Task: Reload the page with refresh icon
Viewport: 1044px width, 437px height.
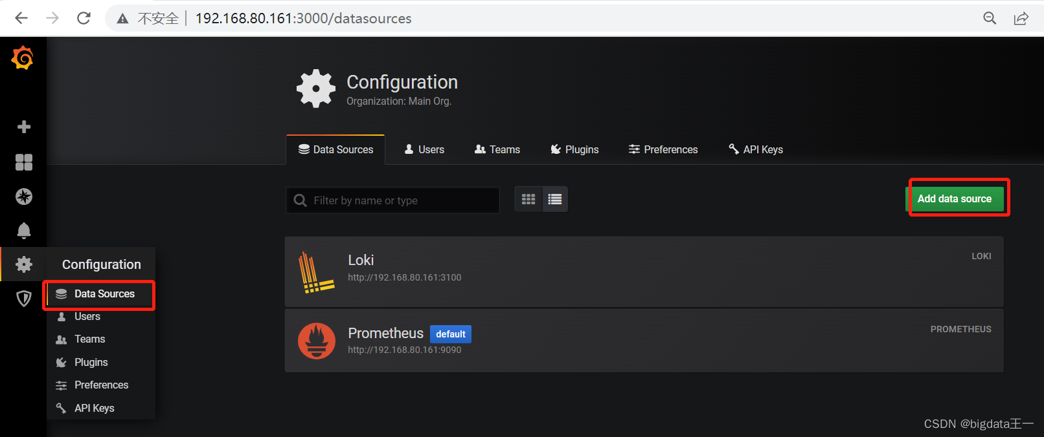Action: 84,18
